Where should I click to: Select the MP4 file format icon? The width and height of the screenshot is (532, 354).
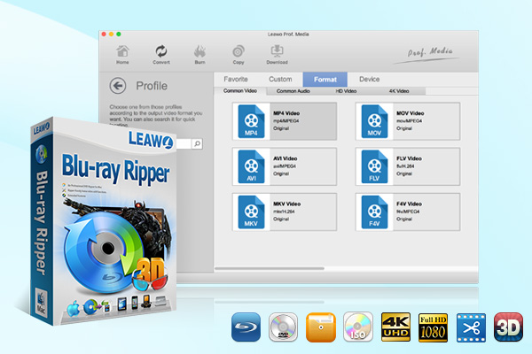251,121
